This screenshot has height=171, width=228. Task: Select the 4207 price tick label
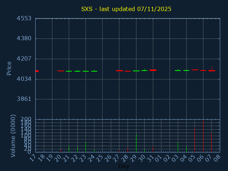pos(24,59)
